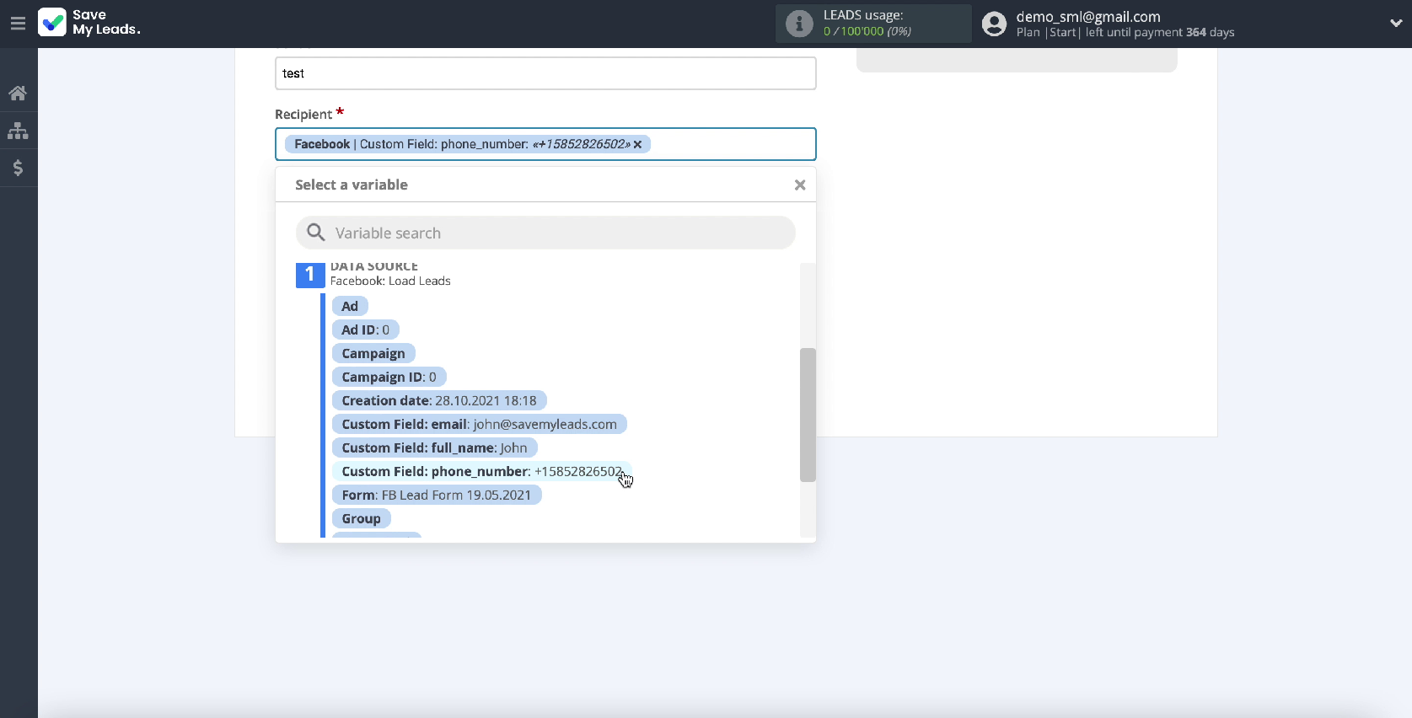Click the data source number 1 badge
The height and width of the screenshot is (718, 1412).
310,275
